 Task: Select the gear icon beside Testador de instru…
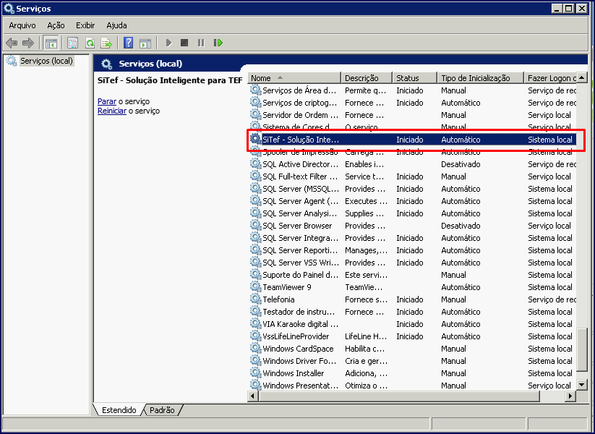256,311
